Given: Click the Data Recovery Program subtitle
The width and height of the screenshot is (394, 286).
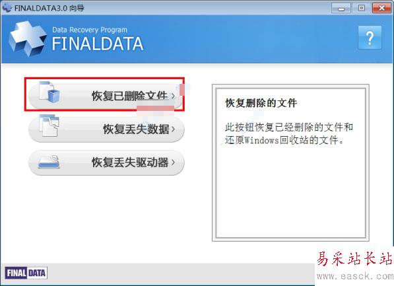Looking at the screenshot, I should tap(90, 30).
